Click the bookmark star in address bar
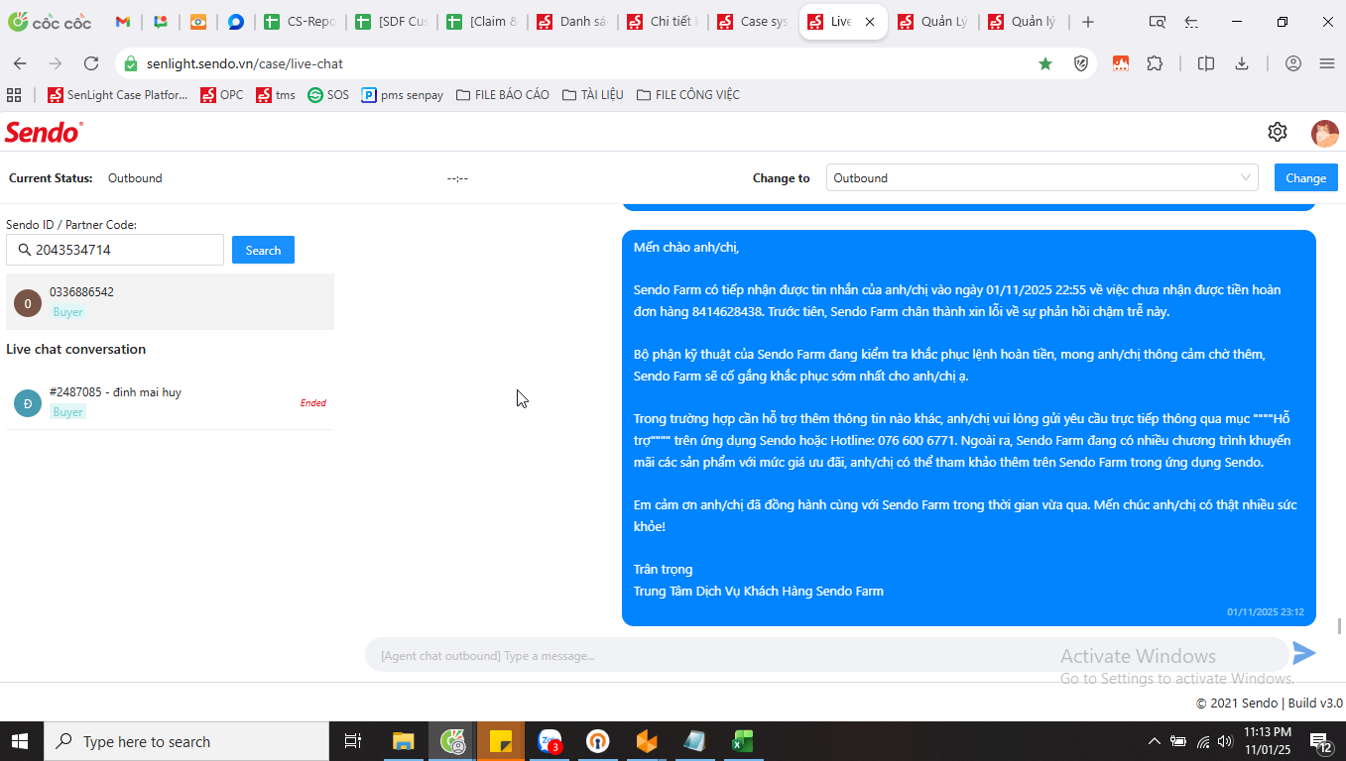 1045,63
